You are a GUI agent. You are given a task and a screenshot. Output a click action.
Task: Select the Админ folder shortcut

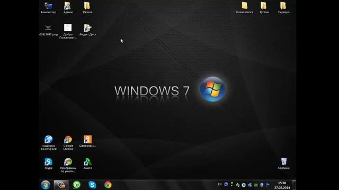68,7
